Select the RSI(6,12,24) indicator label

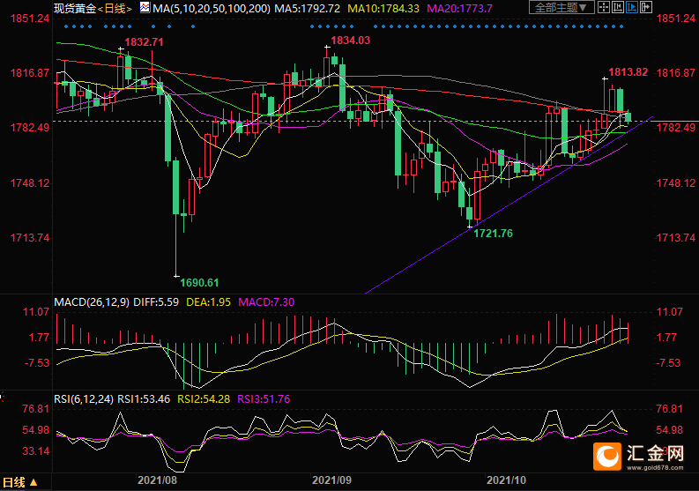click(84, 398)
